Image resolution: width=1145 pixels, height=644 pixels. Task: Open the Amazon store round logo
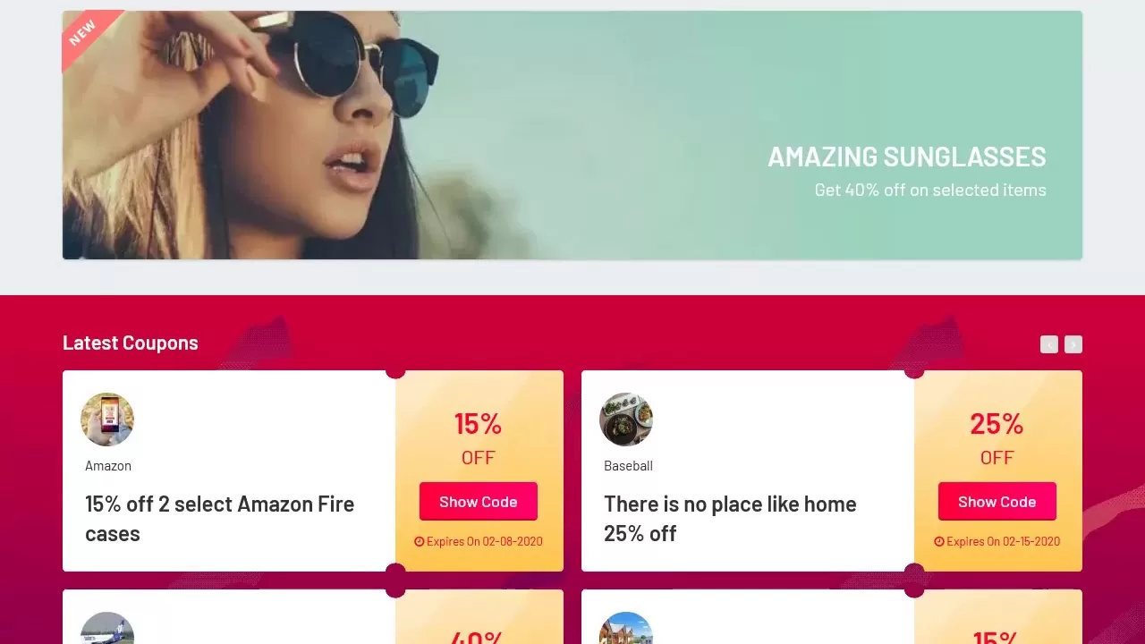click(107, 419)
